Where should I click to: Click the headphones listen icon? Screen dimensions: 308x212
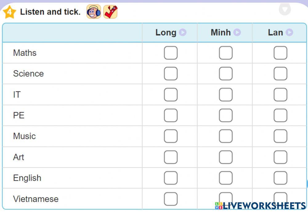pos(94,12)
